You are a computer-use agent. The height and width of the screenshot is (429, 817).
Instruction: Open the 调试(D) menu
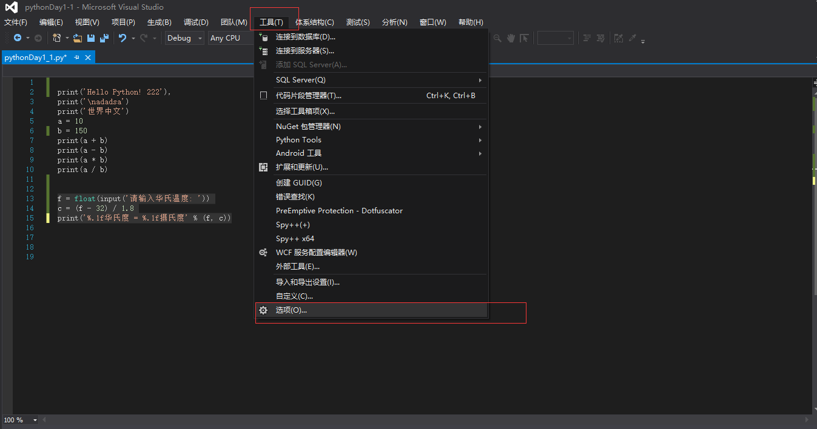195,22
